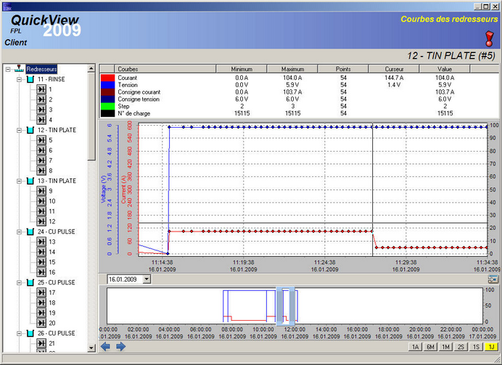Click the dark red Consigne courant swatch
This screenshot has height=365, width=502.
[107, 92]
